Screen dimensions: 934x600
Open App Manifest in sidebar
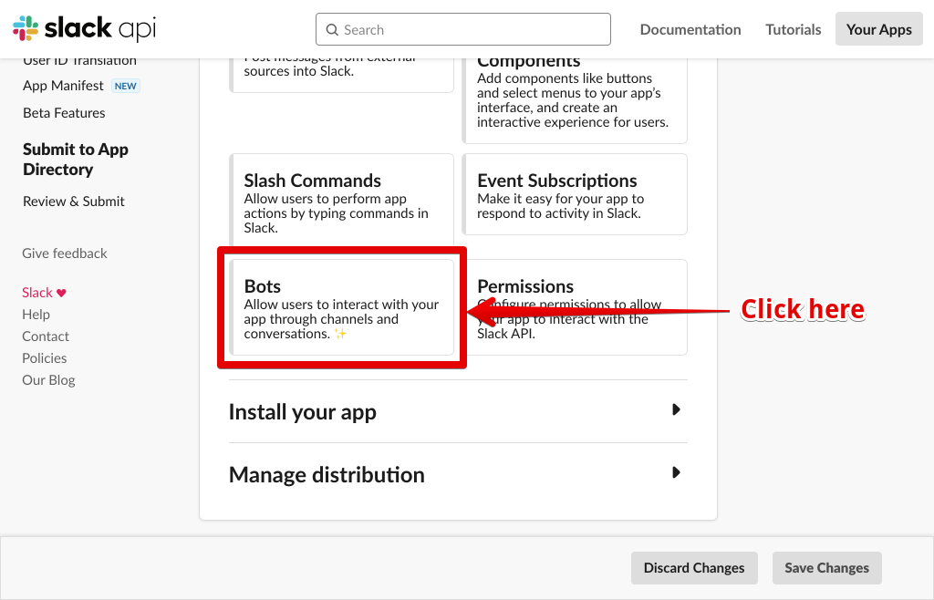coord(63,86)
